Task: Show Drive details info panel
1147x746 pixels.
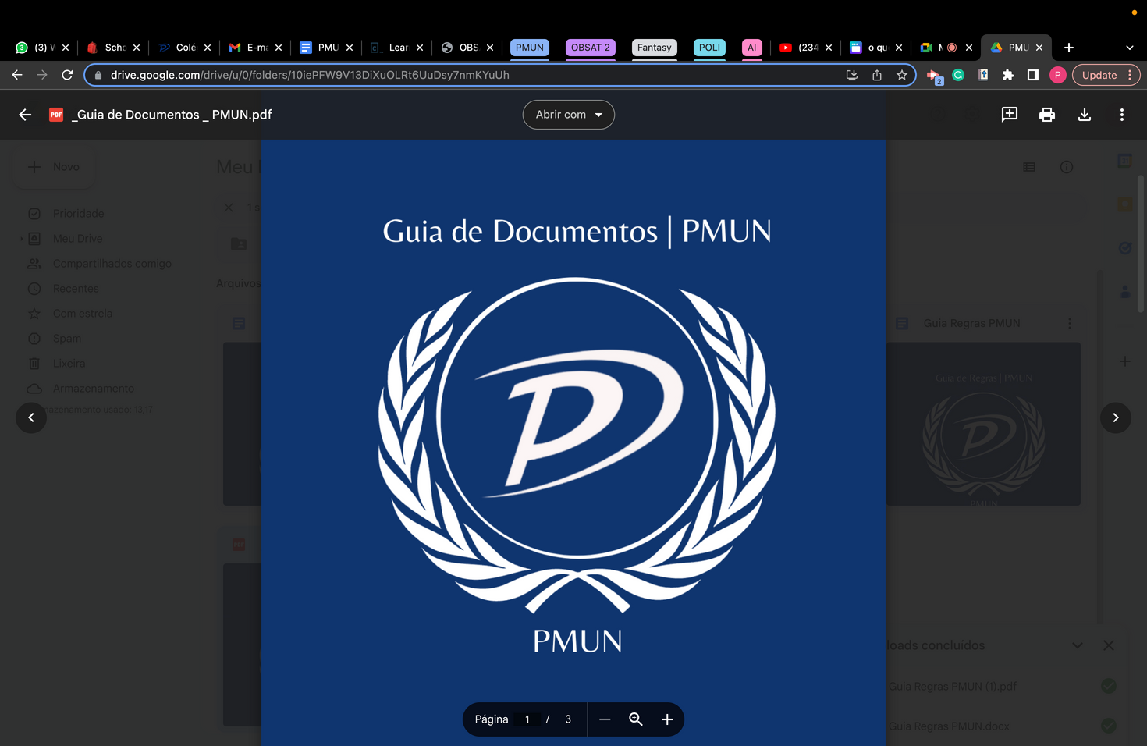Action: pyautogui.click(x=1067, y=167)
